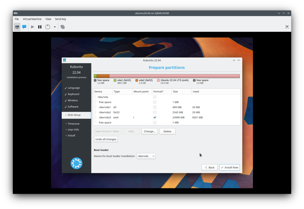Image resolution: width=304 pixels, height=209 pixels.
Task: Toggle fullscreen view icon in toolbar
Action: point(287,27)
